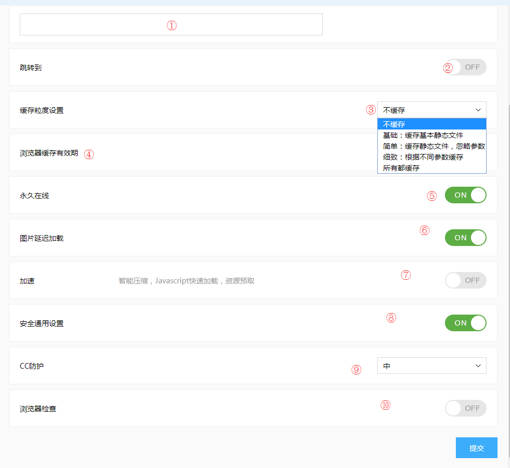Click the 浏览器检查 label text
The image size is (510, 468).
click(x=38, y=409)
